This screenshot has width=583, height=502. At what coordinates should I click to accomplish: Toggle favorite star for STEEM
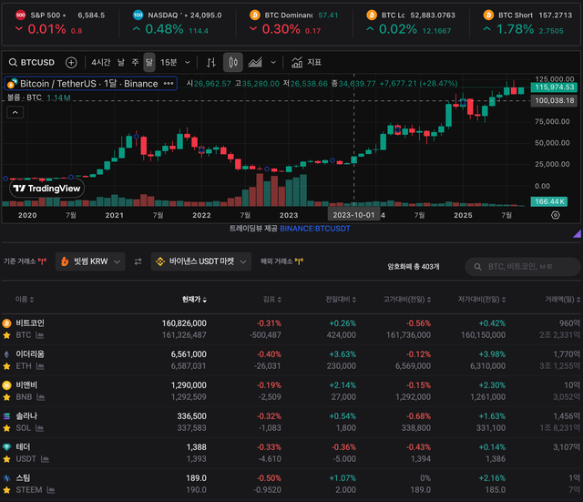pos(6,490)
